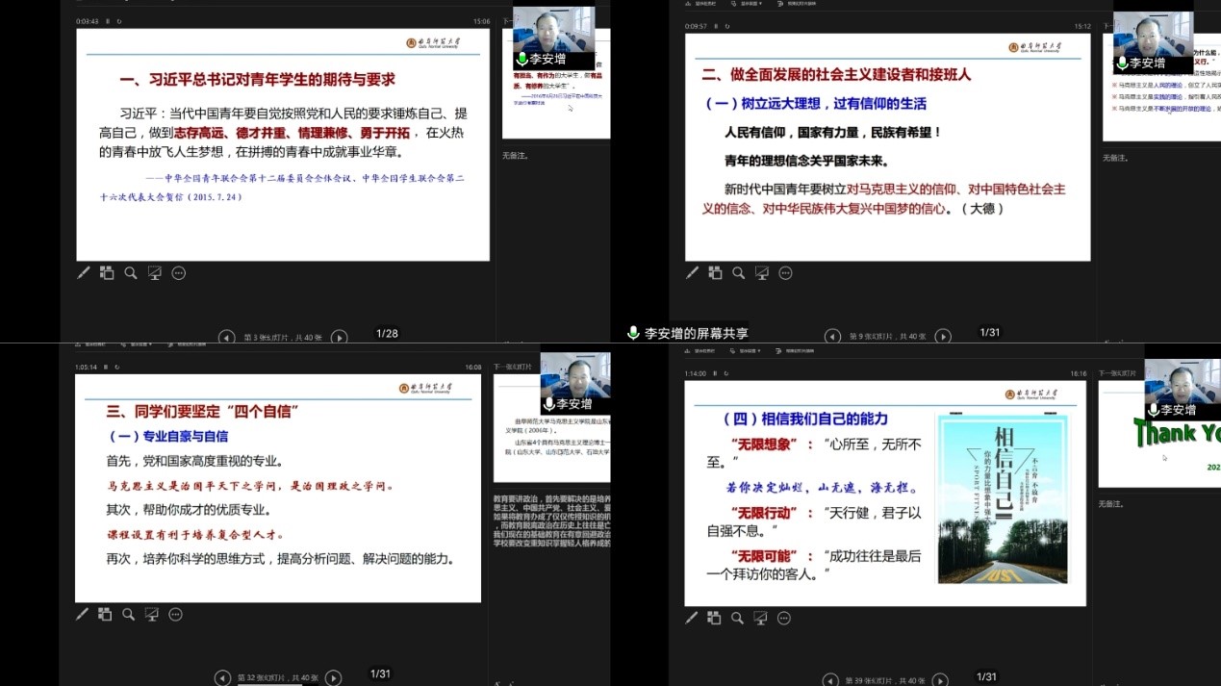The image size is (1221, 686).
Task: Click zoom magnifier under the slide 32 view
Action: (x=128, y=615)
